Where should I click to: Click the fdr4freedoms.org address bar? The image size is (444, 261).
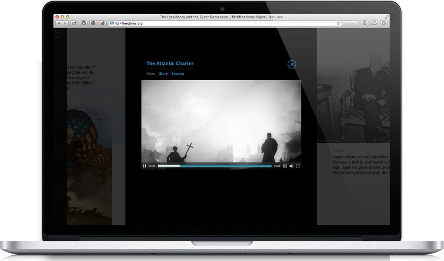tap(225, 23)
